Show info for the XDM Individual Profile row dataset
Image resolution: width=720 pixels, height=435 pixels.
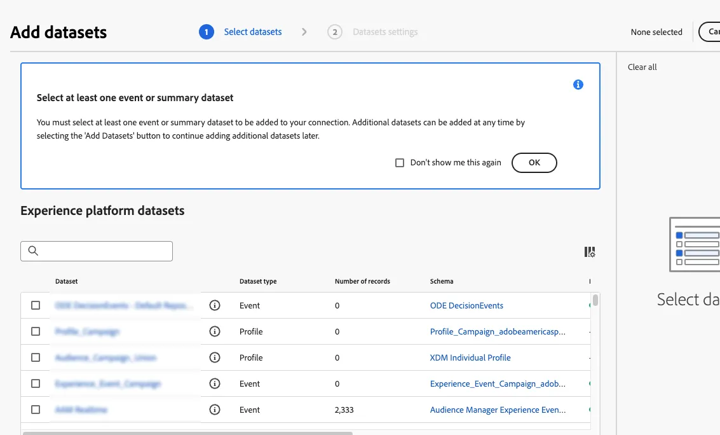click(214, 357)
